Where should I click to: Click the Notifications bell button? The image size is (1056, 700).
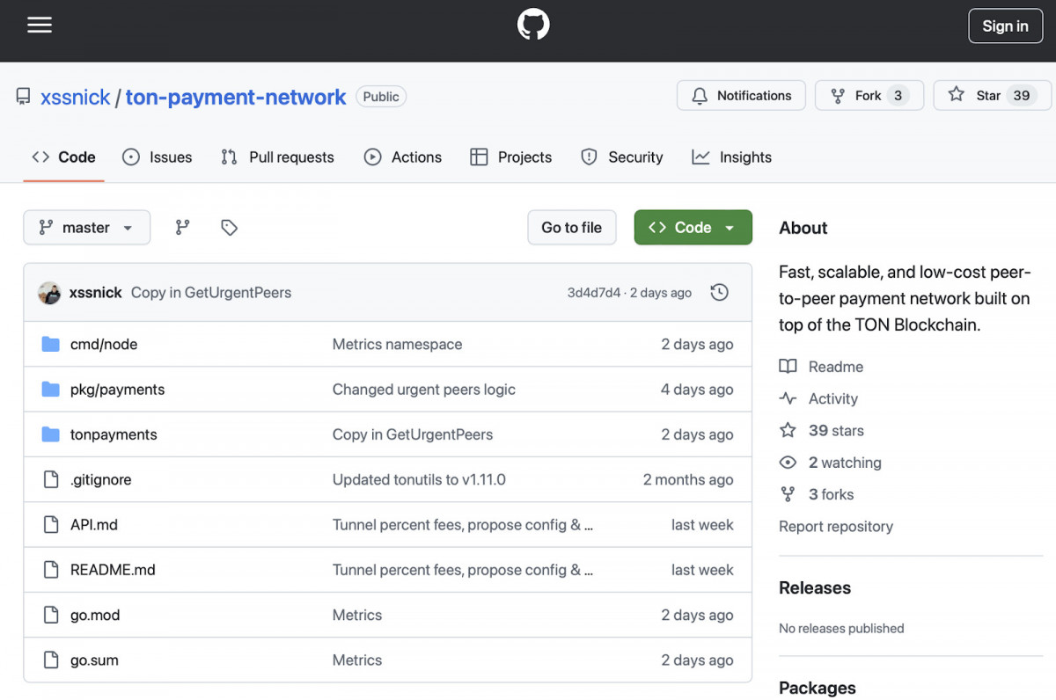tap(741, 96)
